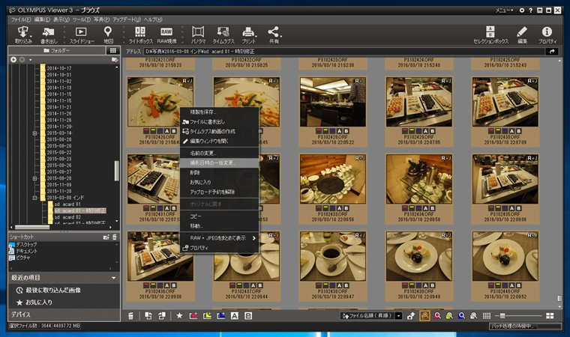This screenshot has width=570, height=337.
Task: Toggle the B mark under P3102430.ORF
Action: pos(519,131)
